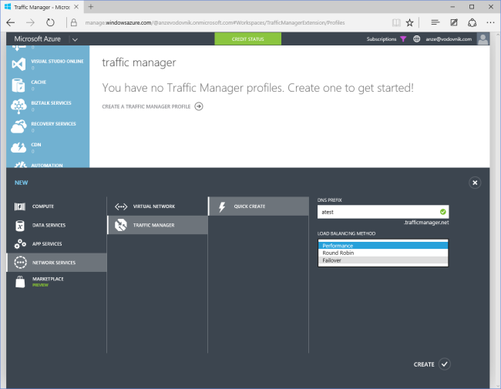The height and width of the screenshot is (389, 501).
Task: Click the Create checkmark circle icon
Action: pyautogui.click(x=445, y=364)
